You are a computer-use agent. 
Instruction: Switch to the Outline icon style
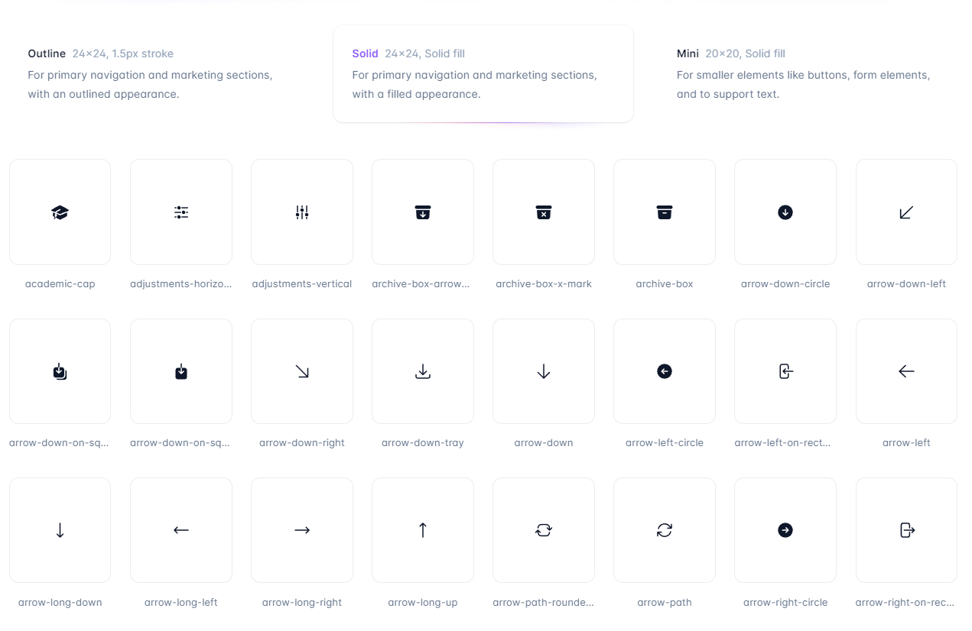point(159,73)
